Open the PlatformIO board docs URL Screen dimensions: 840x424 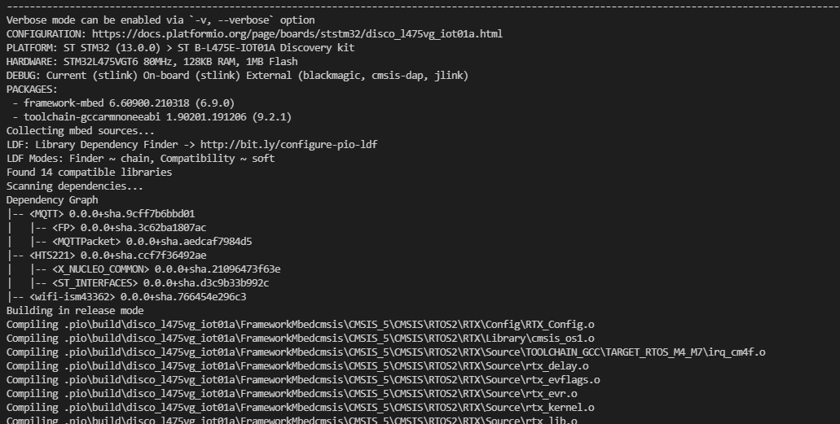[x=297, y=33]
